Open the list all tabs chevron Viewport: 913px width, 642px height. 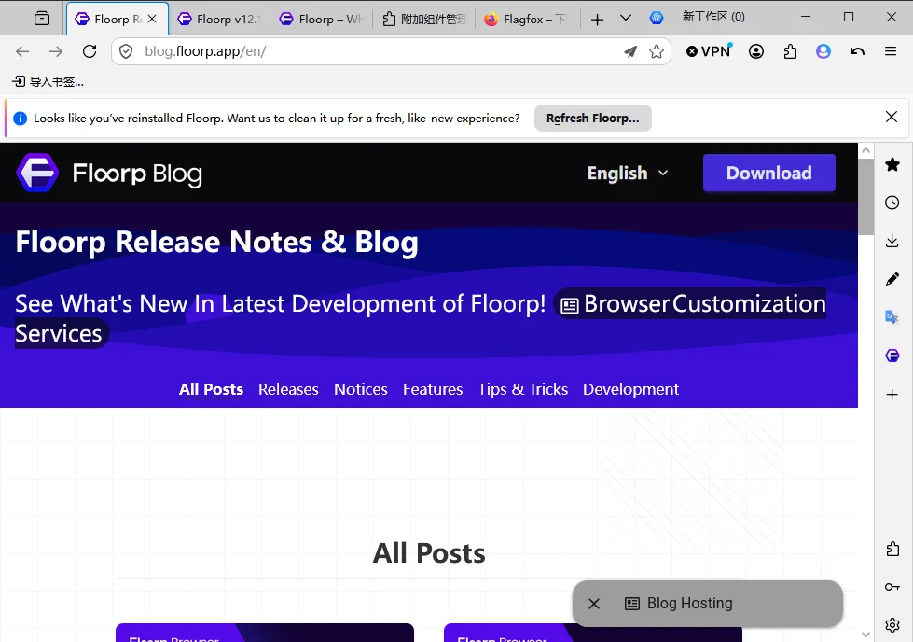coord(626,18)
